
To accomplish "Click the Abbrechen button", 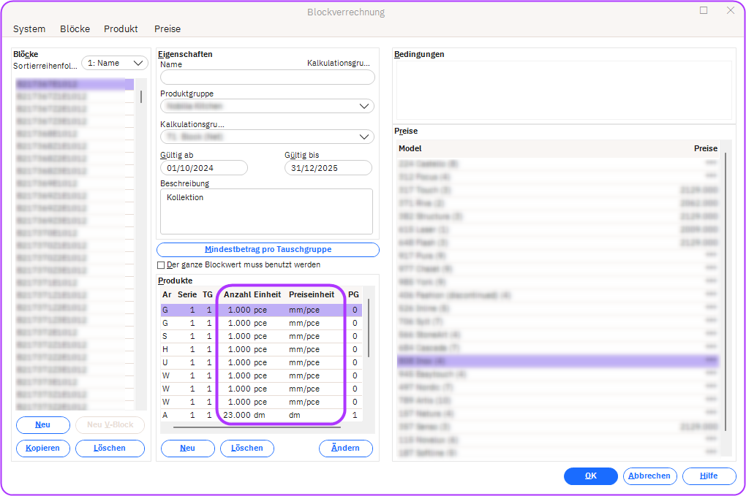I will pos(649,476).
